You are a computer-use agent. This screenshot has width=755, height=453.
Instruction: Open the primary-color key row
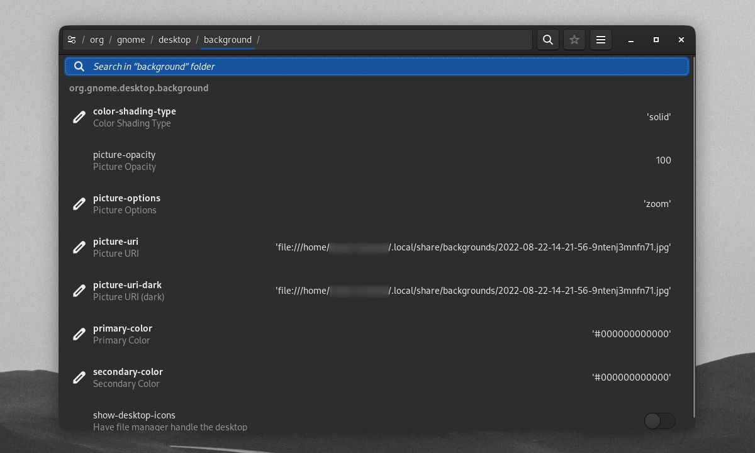pos(376,334)
